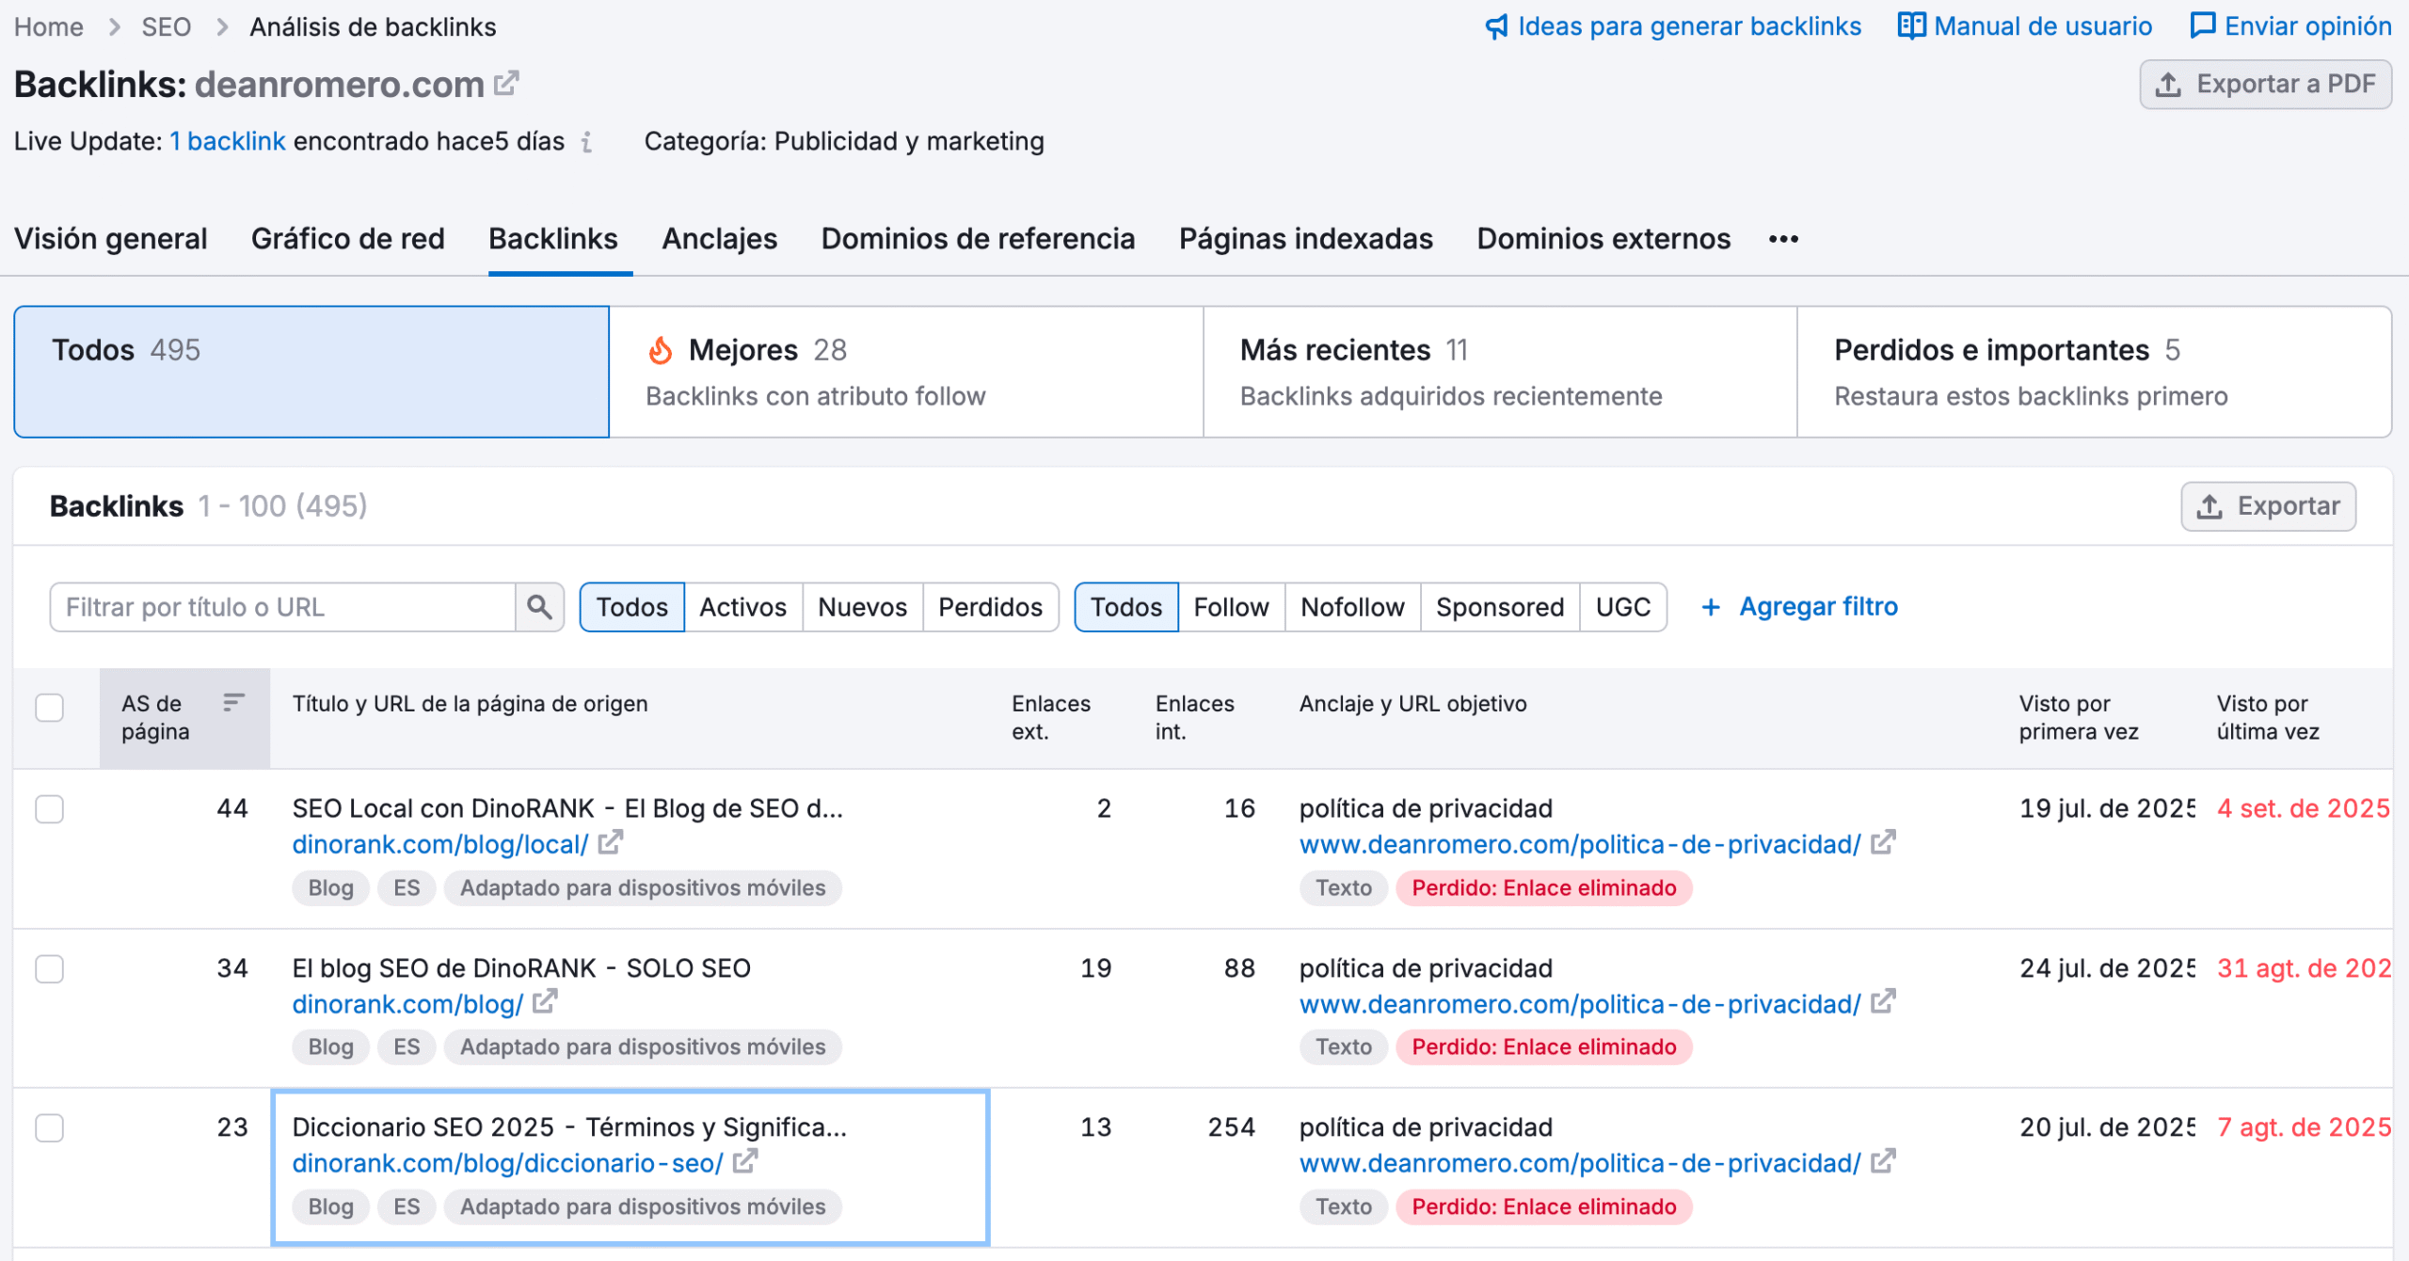Click sort icon in AS de página column
This screenshot has width=2409, height=1261.
233,702
